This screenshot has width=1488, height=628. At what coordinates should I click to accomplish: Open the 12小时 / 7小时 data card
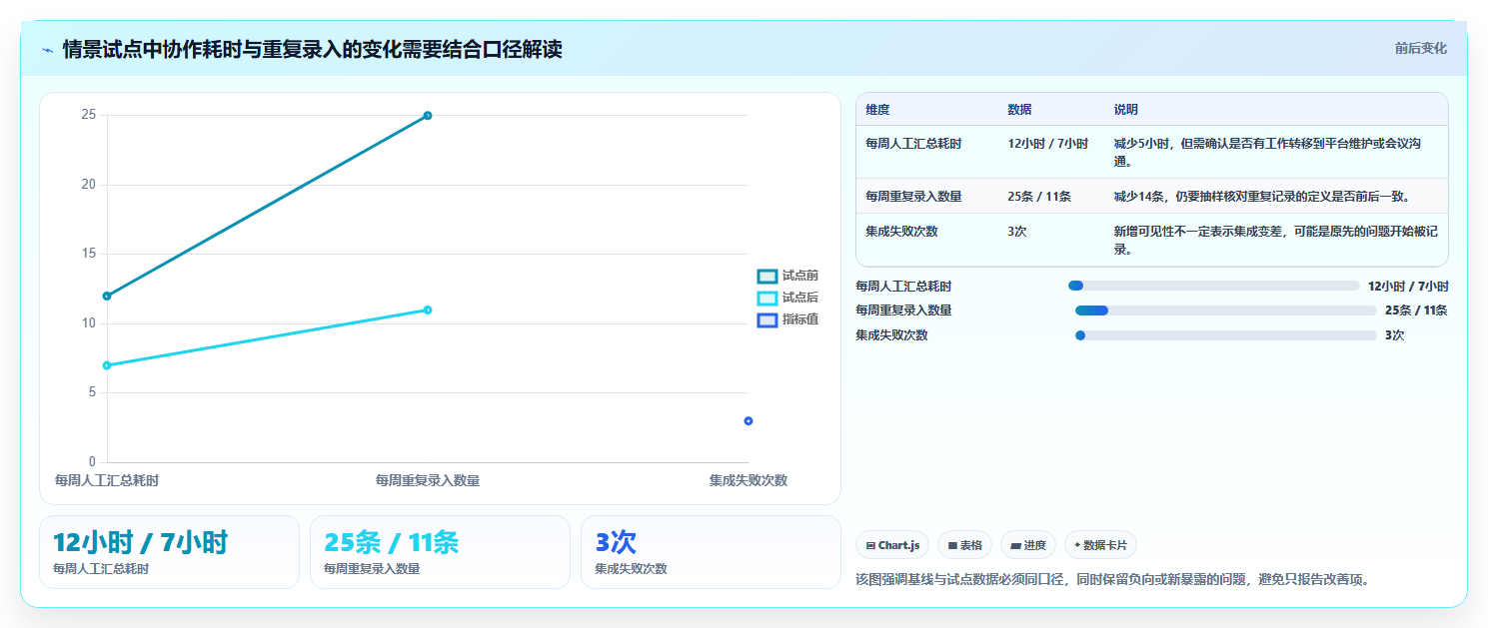169,552
